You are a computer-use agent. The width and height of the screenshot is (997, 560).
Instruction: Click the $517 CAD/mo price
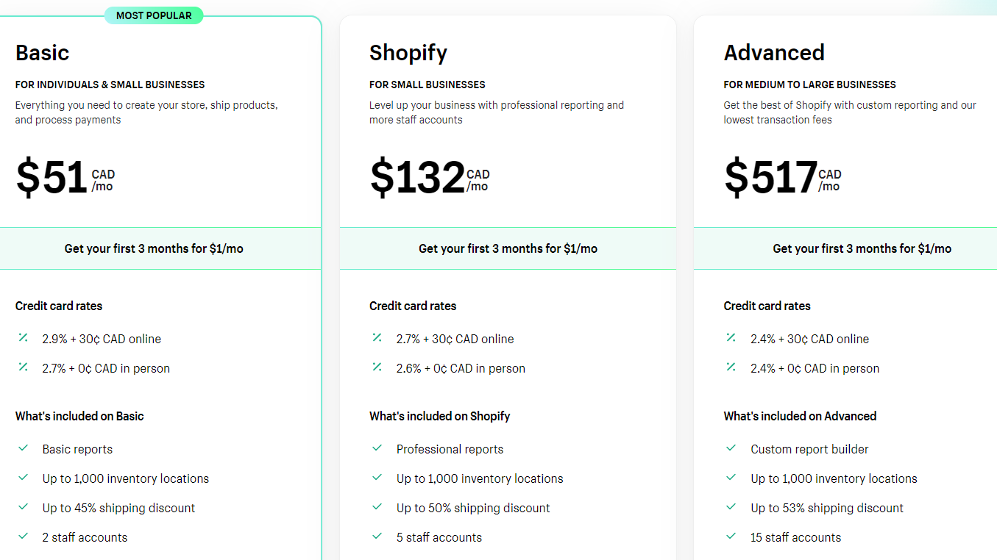782,179
